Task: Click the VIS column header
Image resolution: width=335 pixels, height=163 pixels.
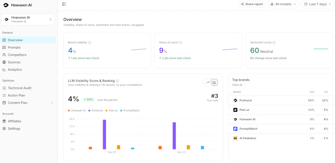Action: coord(326,92)
